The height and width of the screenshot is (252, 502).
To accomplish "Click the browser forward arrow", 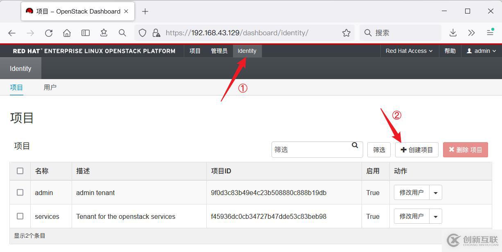I will pos(30,33).
